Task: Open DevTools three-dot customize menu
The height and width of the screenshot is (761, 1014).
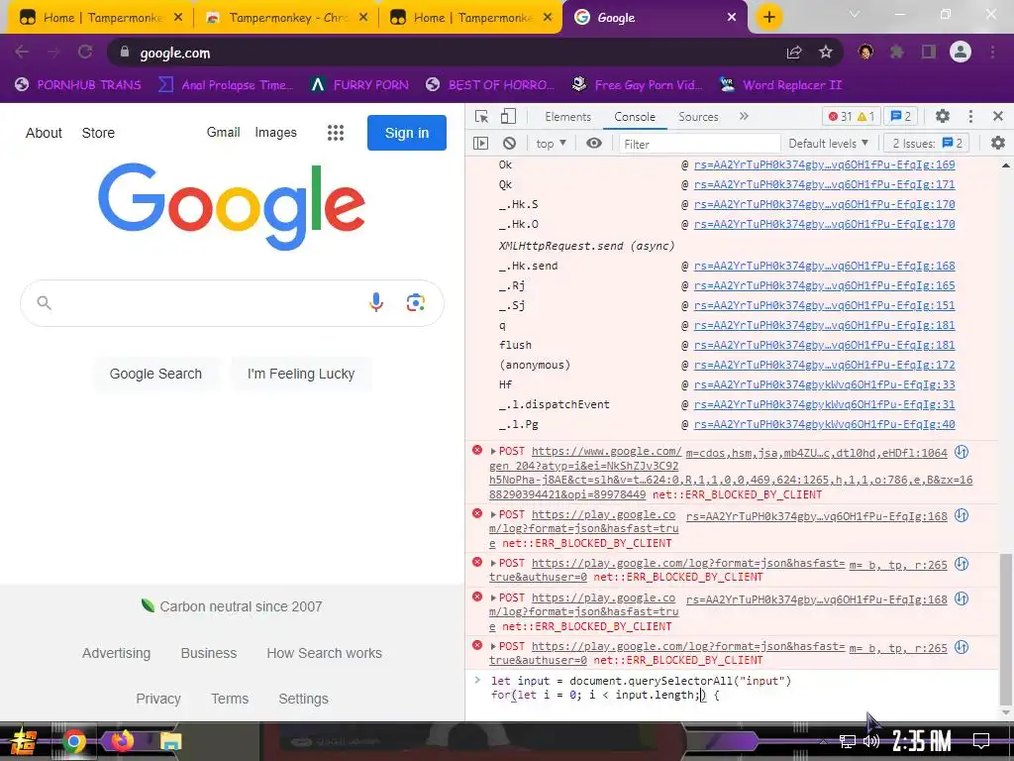Action: [970, 116]
